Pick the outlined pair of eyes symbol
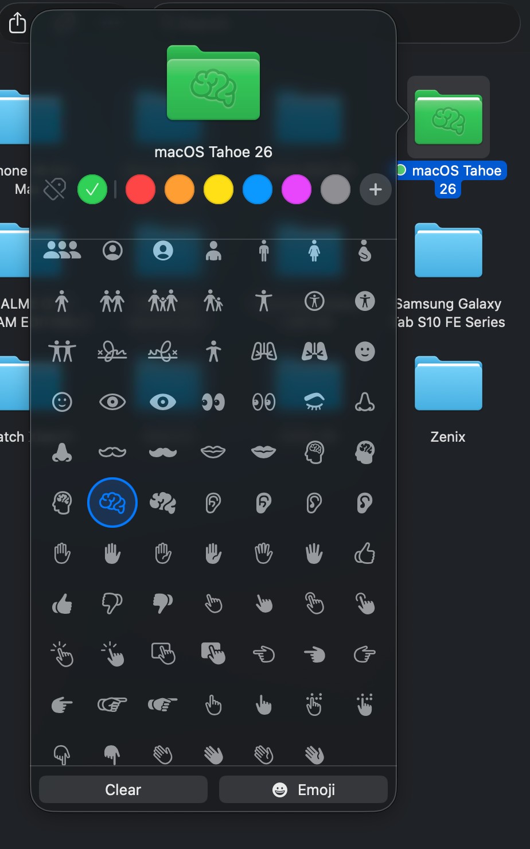Screen dimensions: 530x849 click(264, 402)
